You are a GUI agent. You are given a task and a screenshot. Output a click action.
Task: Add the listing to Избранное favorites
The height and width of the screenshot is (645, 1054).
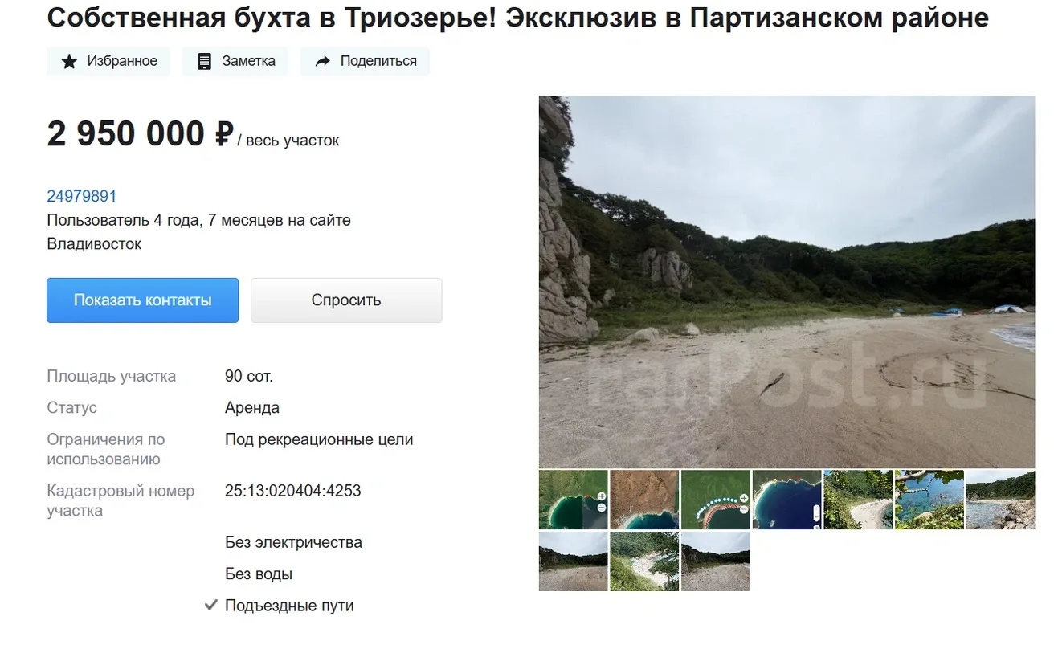(x=108, y=61)
